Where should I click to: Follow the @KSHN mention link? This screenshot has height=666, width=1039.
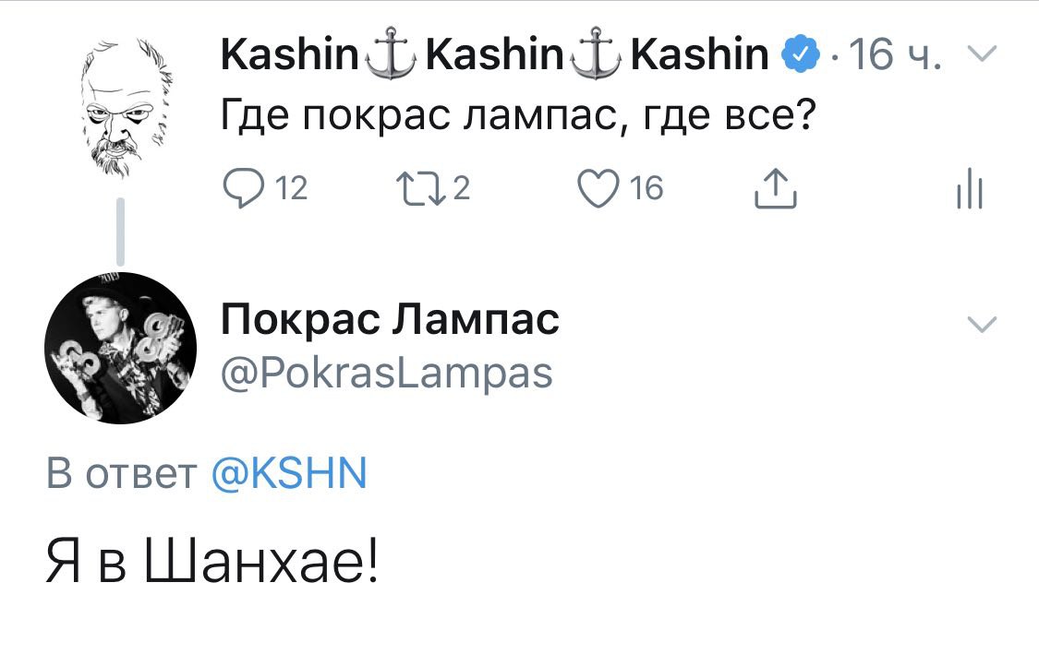(289, 474)
